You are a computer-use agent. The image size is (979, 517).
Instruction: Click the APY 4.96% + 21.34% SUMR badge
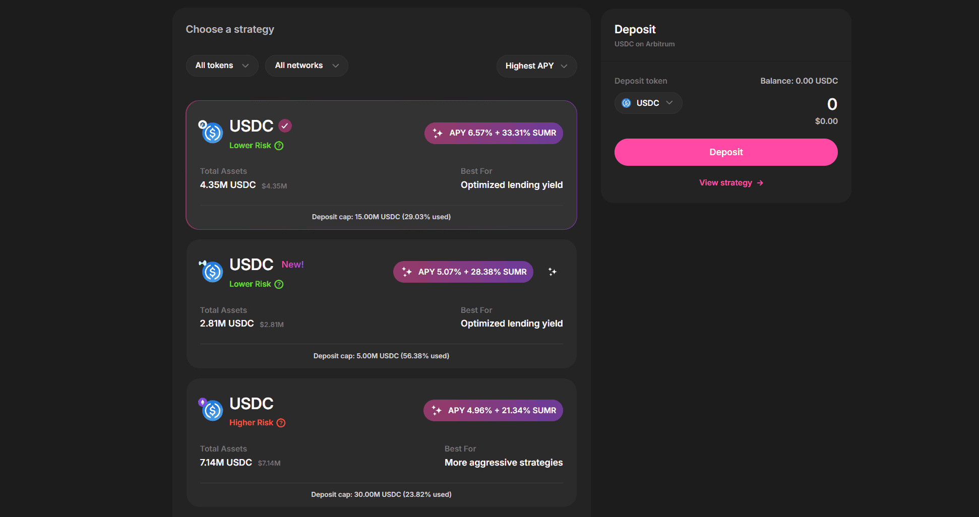493,411
